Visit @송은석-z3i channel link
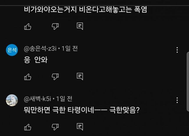The height and width of the screenshot is (136, 189). coord(41,49)
